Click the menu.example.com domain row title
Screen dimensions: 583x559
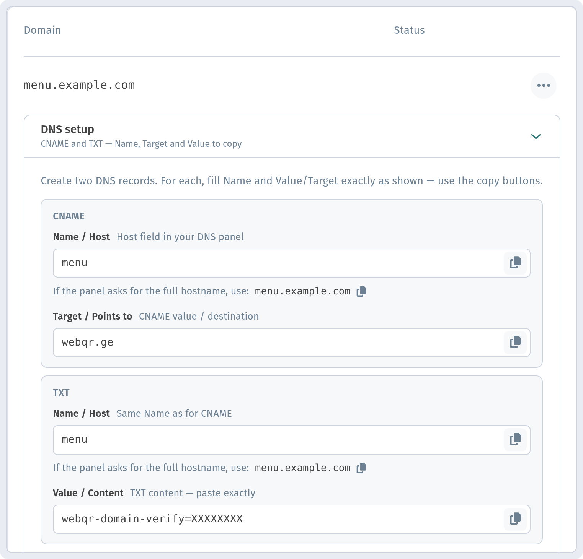click(79, 85)
